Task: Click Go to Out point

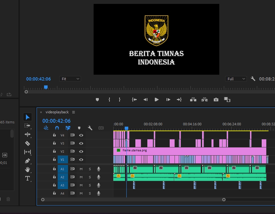Action: [179, 100]
